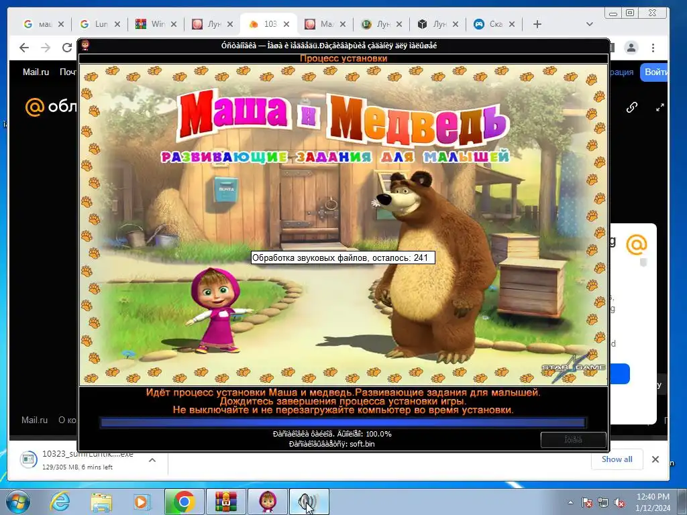This screenshot has height=515, width=687.
Task: Open the Chrome three-dot menu
Action: [653, 48]
